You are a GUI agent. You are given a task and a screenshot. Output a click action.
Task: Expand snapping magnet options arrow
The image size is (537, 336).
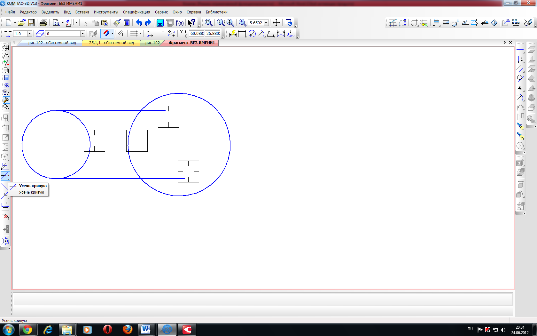click(x=112, y=34)
